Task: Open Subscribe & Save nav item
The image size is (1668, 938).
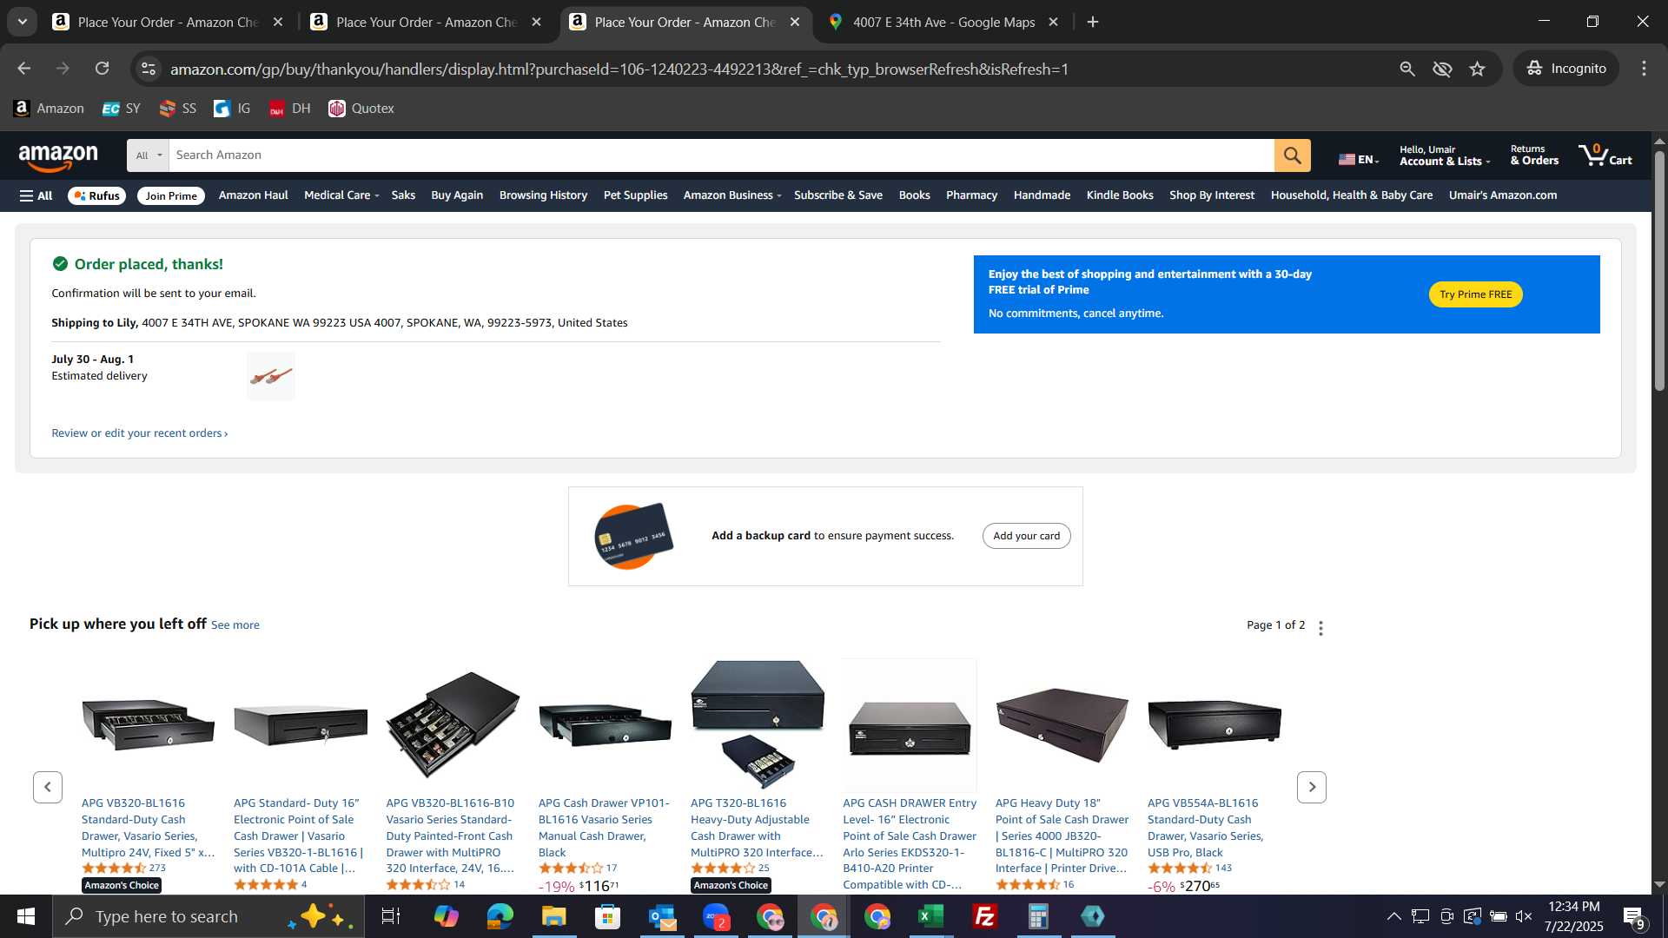Action: [x=837, y=195]
